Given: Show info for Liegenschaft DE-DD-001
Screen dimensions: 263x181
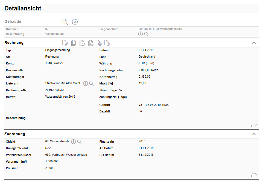Looking at the screenshot, I should pyautogui.click(x=141, y=34).
